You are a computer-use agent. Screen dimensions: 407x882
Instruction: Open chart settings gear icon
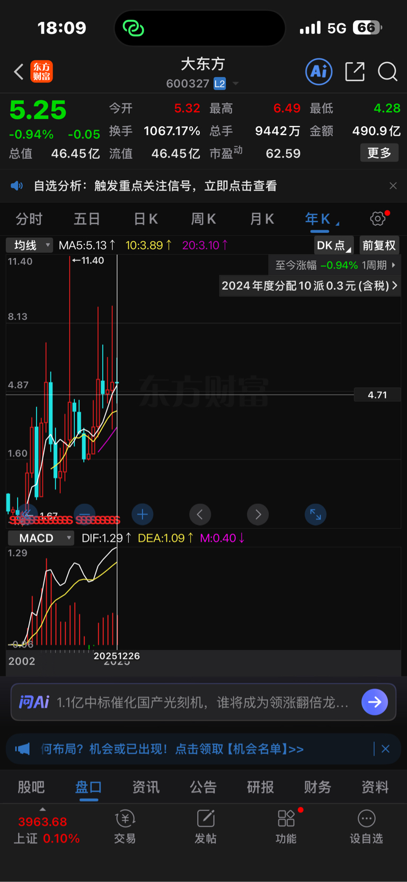(378, 218)
